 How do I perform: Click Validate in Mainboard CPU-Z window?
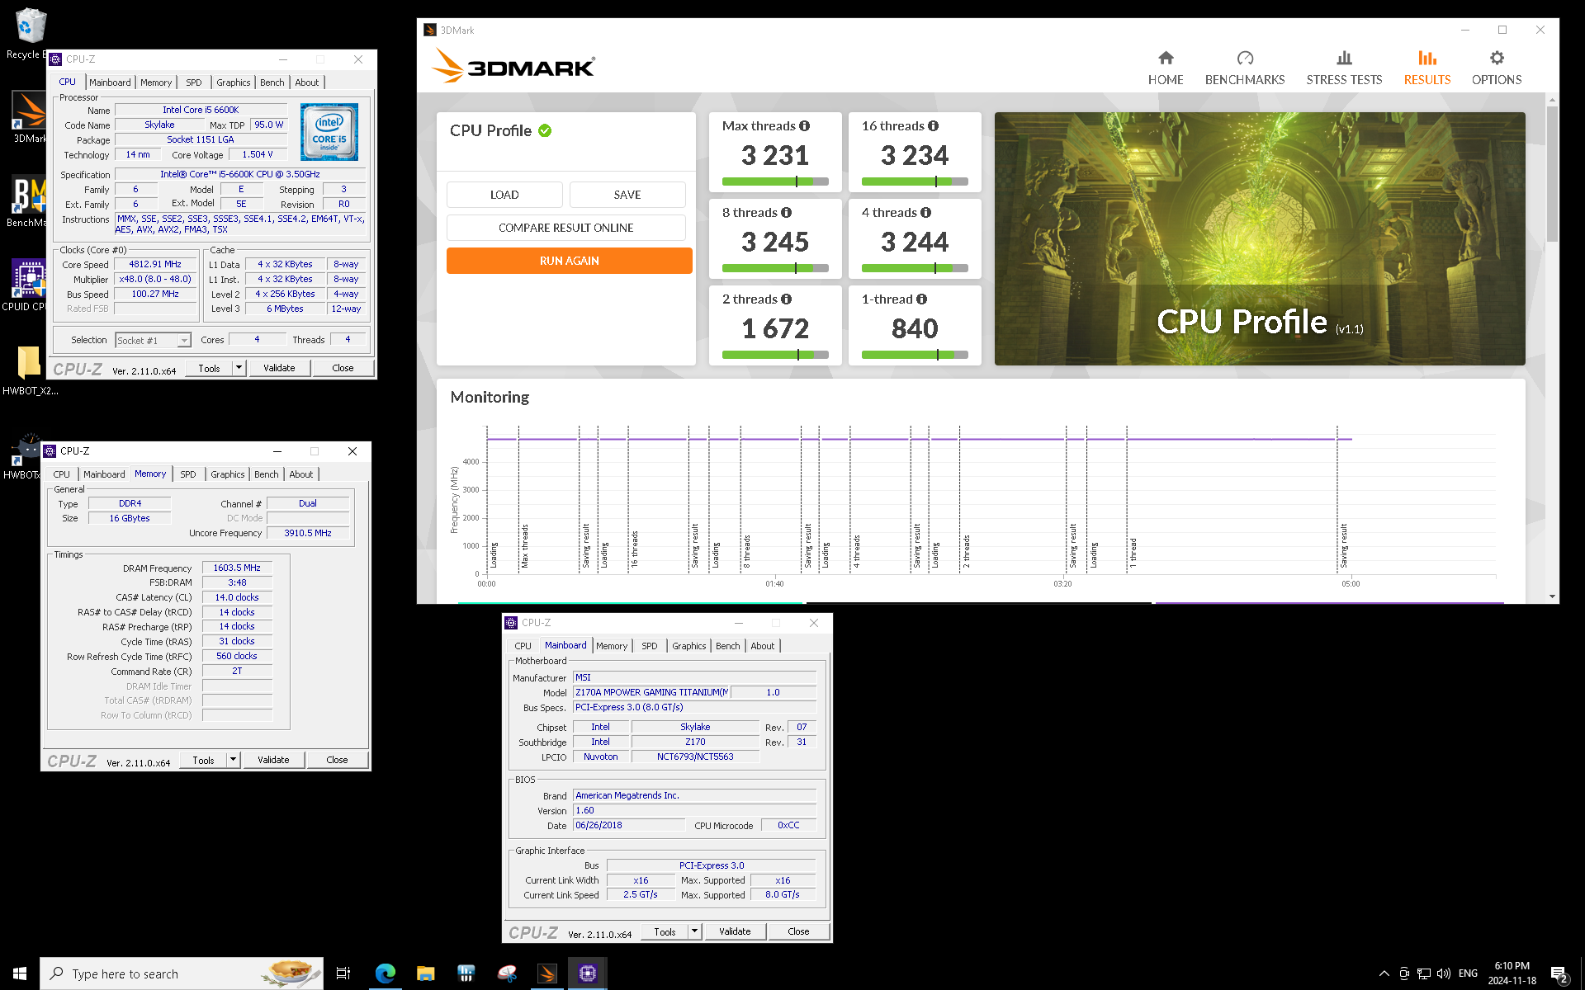735,931
